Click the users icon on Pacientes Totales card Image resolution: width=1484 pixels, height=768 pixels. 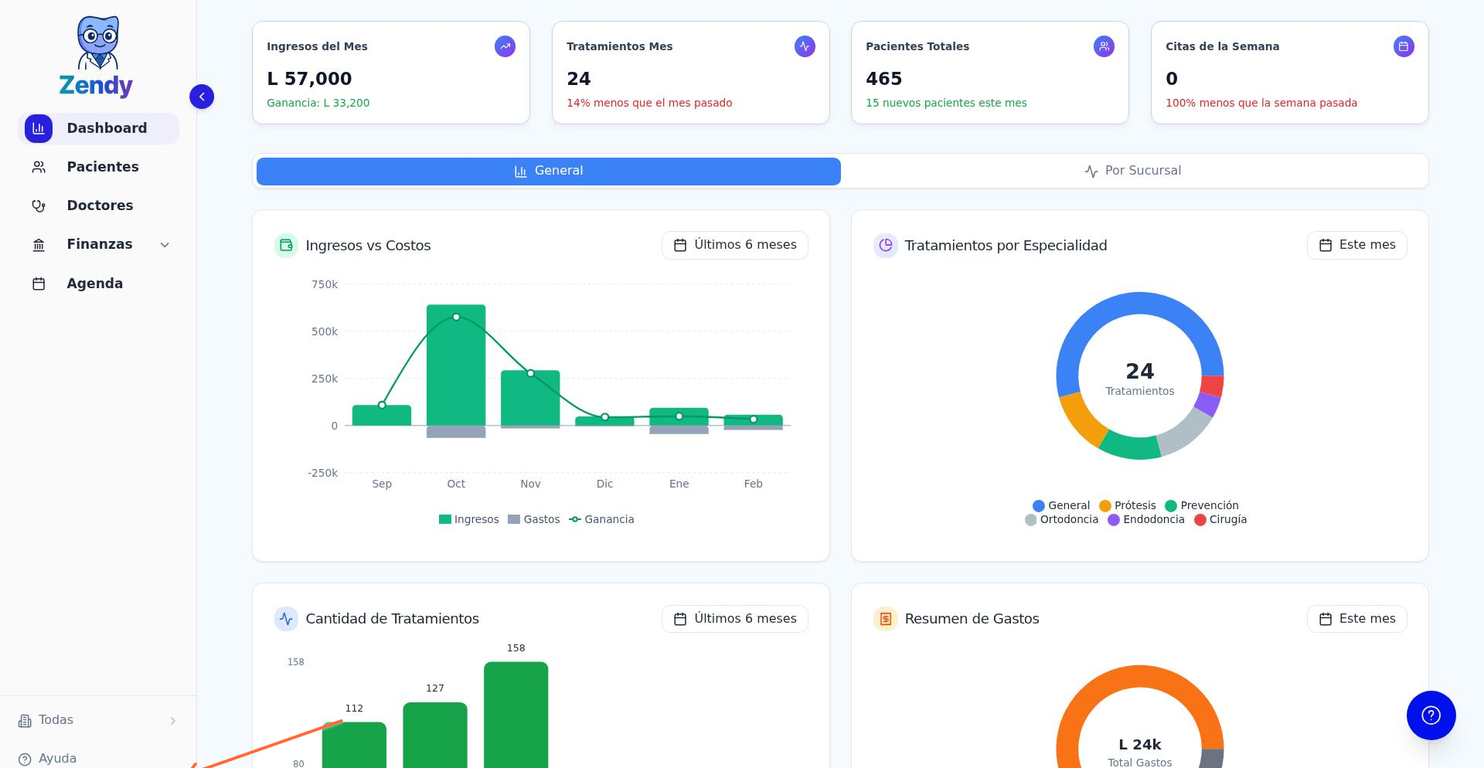(x=1104, y=46)
